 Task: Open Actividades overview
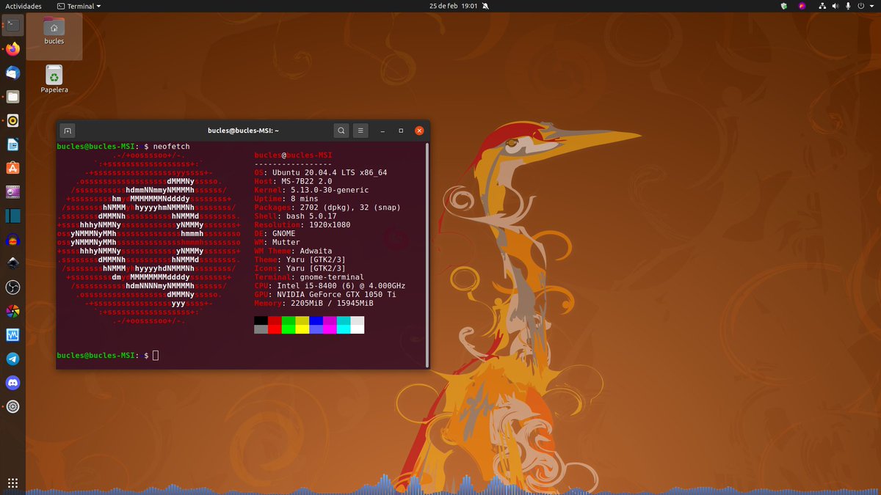23,6
